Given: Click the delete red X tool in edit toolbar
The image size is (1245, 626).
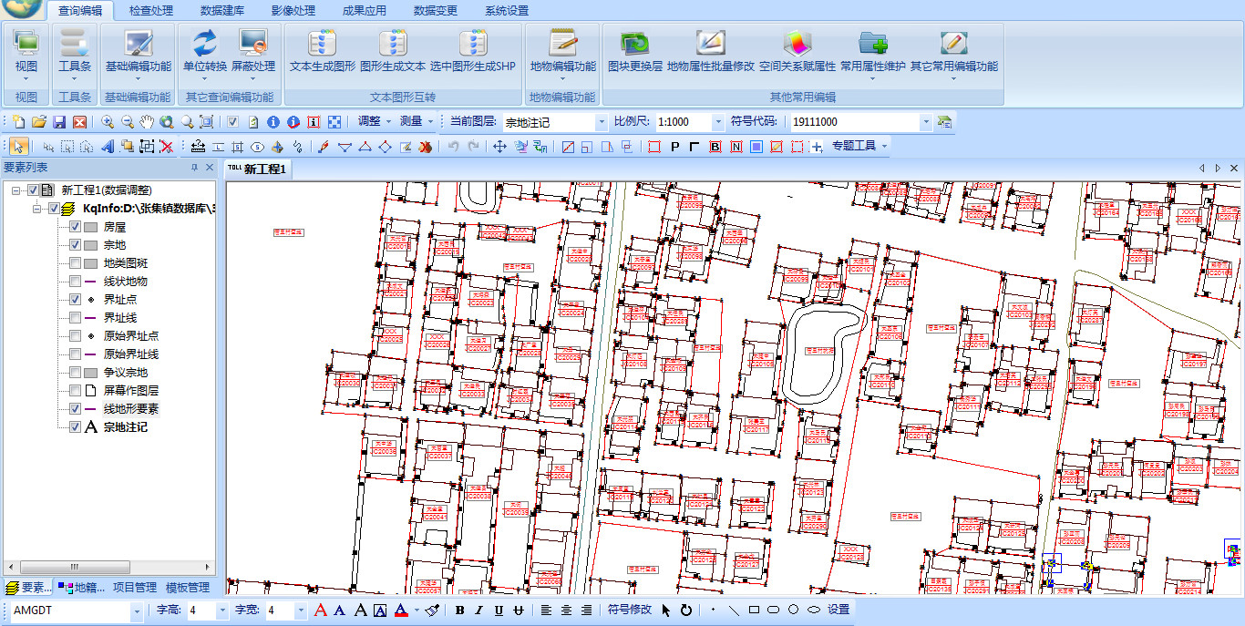Looking at the screenshot, I should [167, 146].
